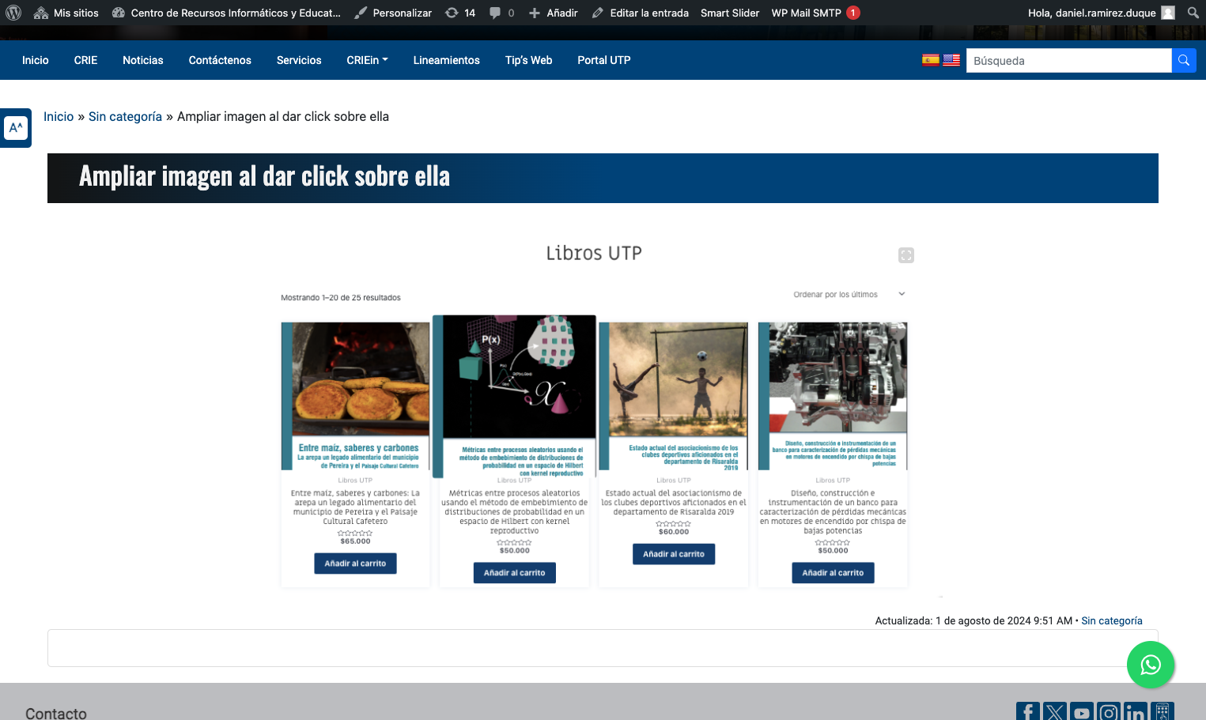Click the admin bar search magnifier
This screenshot has width=1206, height=720.
pos(1193,13)
